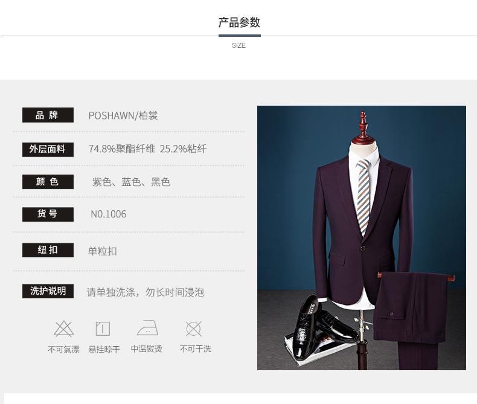The width and height of the screenshot is (477, 404).
Task: Open the 产品参数 section heading
Action: point(239,22)
